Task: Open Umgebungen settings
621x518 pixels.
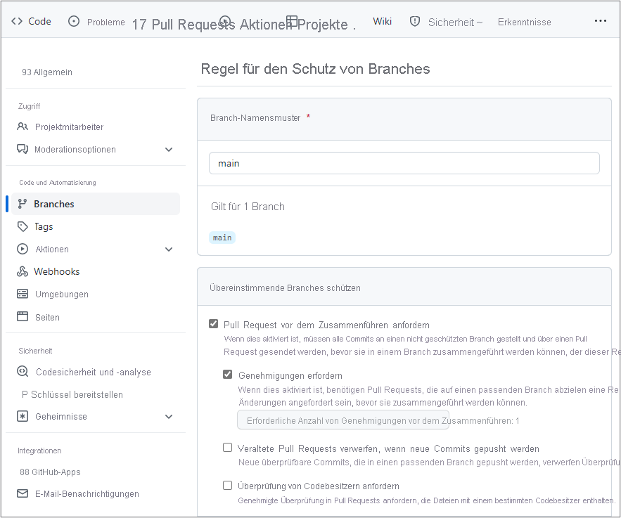Action: tap(62, 294)
